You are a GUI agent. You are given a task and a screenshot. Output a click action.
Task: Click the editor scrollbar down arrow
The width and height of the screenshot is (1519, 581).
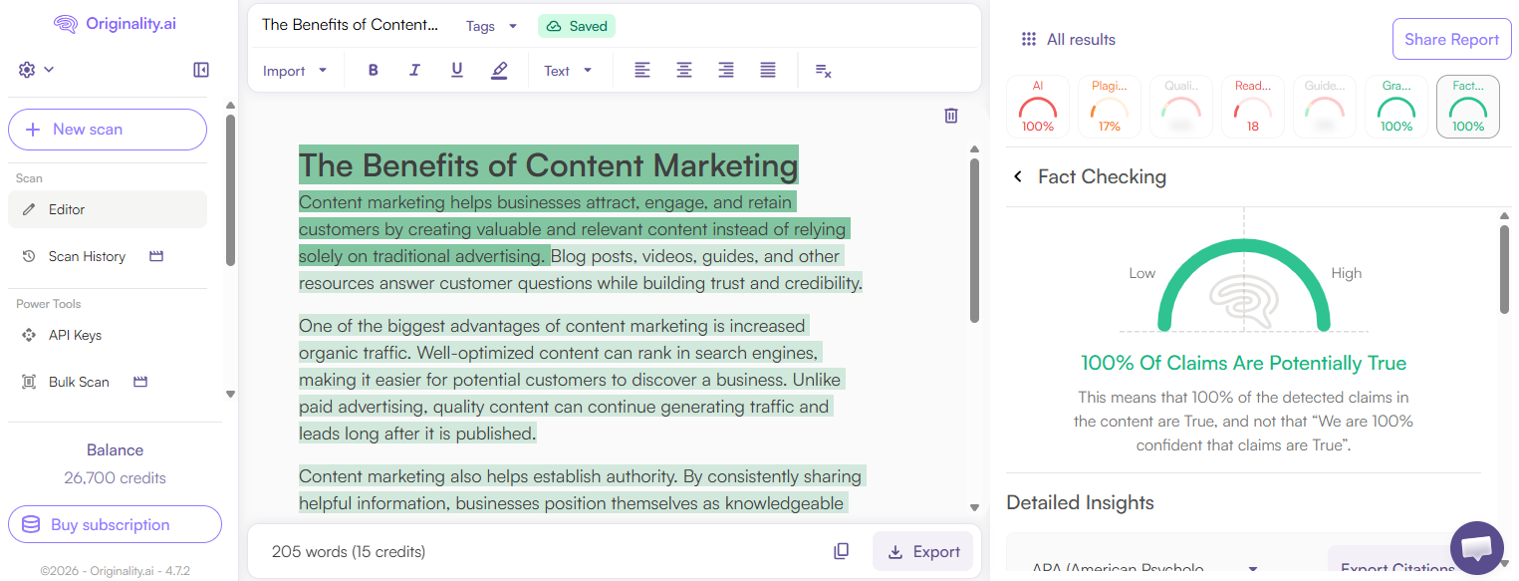click(975, 509)
